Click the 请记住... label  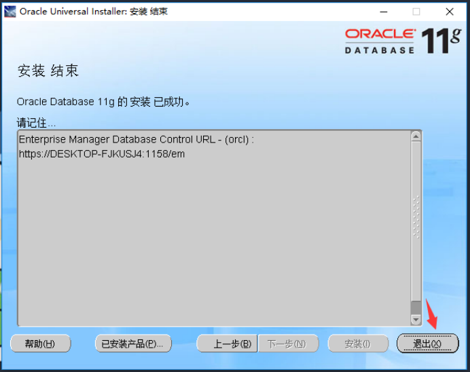coord(36,122)
